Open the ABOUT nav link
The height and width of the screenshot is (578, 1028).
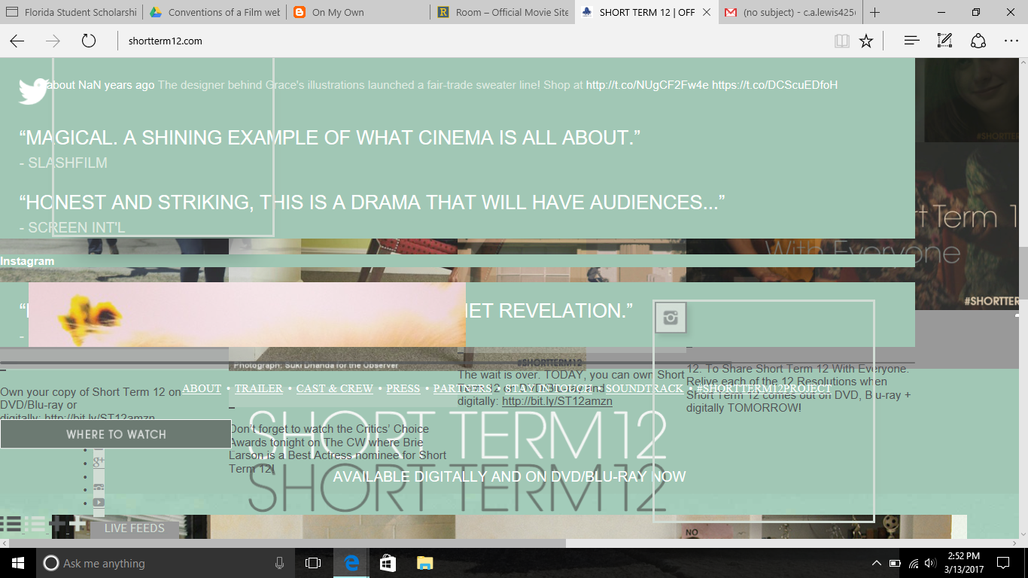[202, 389]
